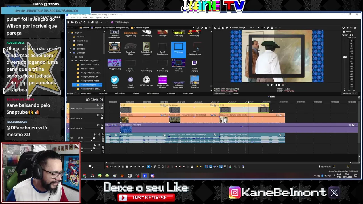Open Video Preview properties gear
Viewport: 363px width, 204px height.
pos(215,28)
